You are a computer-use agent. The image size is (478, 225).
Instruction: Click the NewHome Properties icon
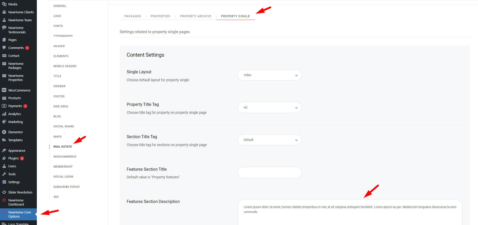click(x=4, y=76)
